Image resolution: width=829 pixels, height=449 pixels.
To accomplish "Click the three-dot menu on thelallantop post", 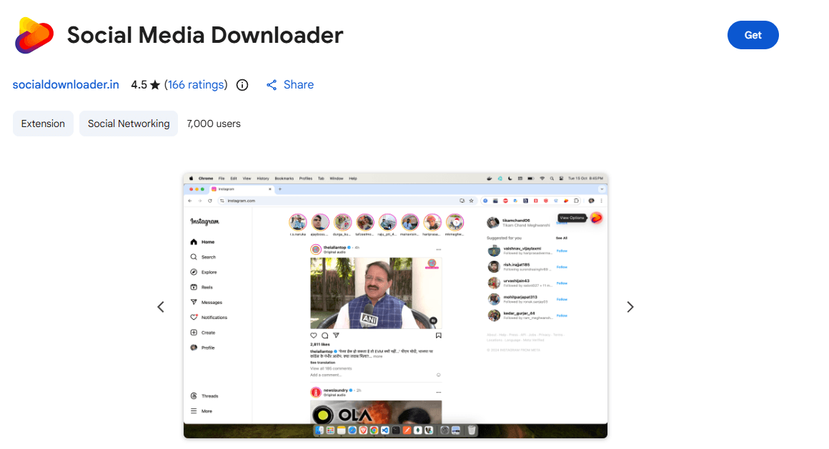I will coord(438,249).
